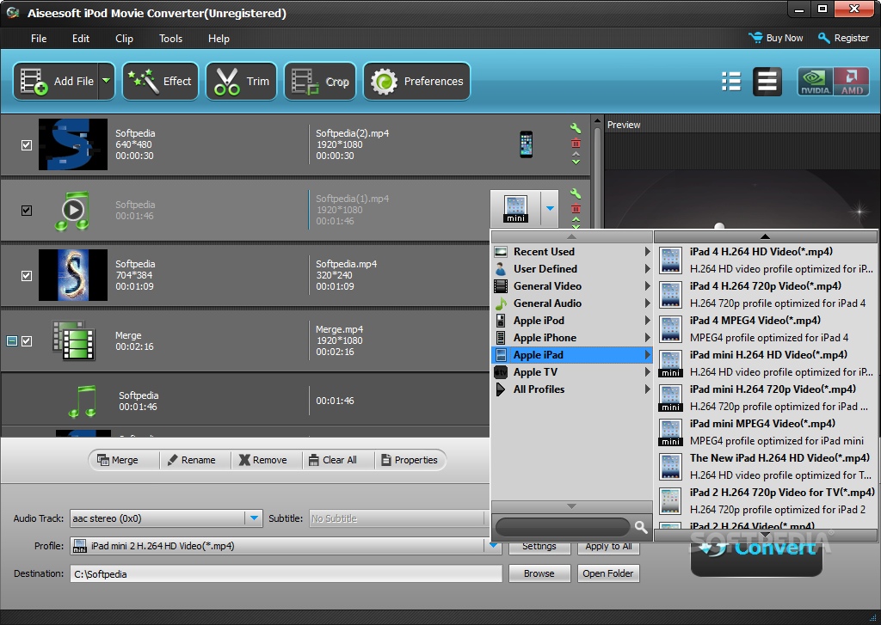The height and width of the screenshot is (625, 881).
Task: Delete Softpedia(1).mp4 row with trash icon
Action: click(x=576, y=208)
